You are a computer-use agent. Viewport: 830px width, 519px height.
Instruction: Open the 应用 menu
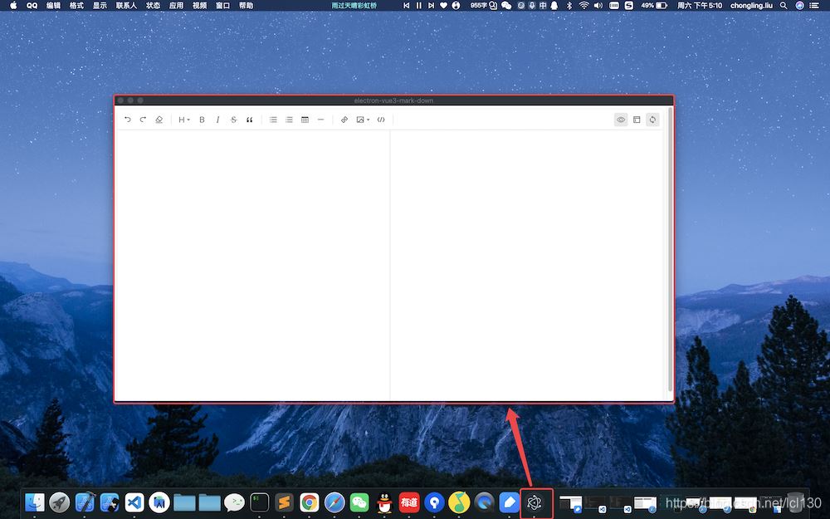click(x=176, y=5)
